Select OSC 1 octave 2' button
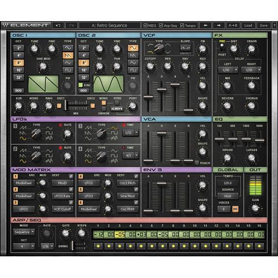Image resolution: width=278 pixels, height=278 pixels. (19, 48)
